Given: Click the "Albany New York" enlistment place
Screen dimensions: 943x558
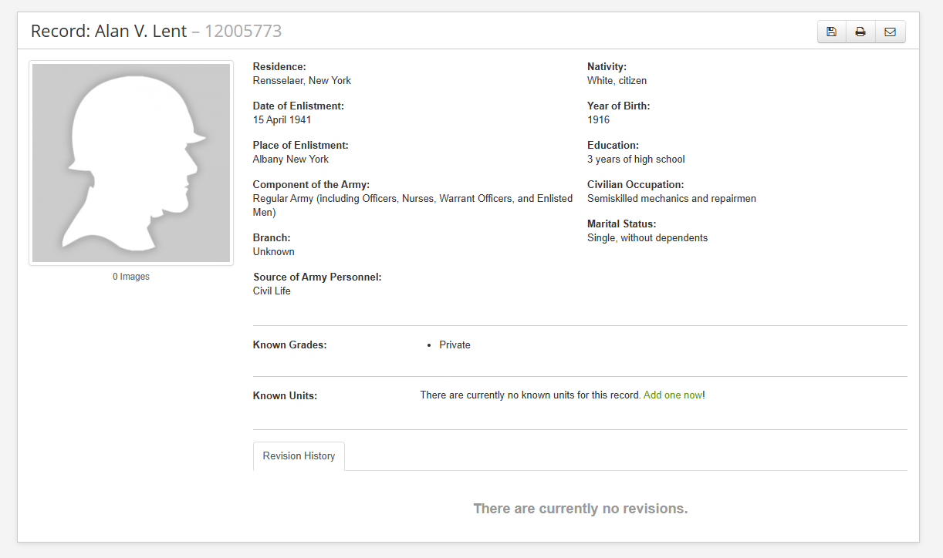Looking at the screenshot, I should coord(291,160).
